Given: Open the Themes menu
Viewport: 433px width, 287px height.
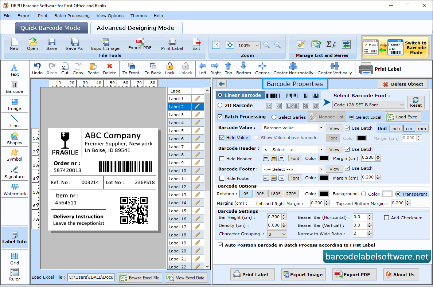Looking at the screenshot, I should (139, 16).
